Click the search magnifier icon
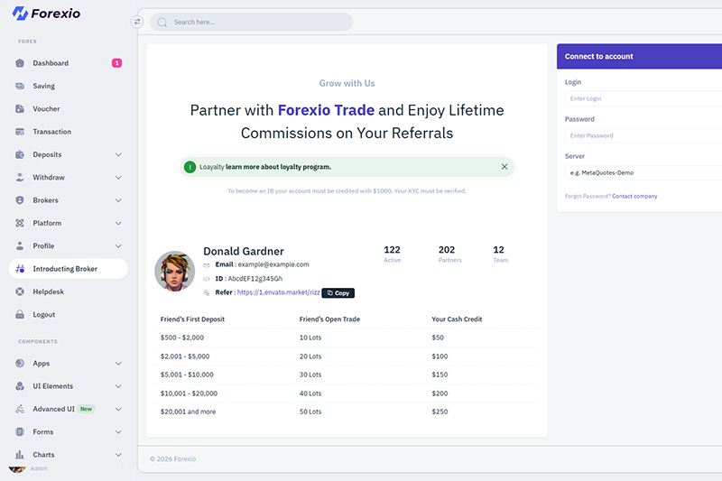 [x=162, y=23]
